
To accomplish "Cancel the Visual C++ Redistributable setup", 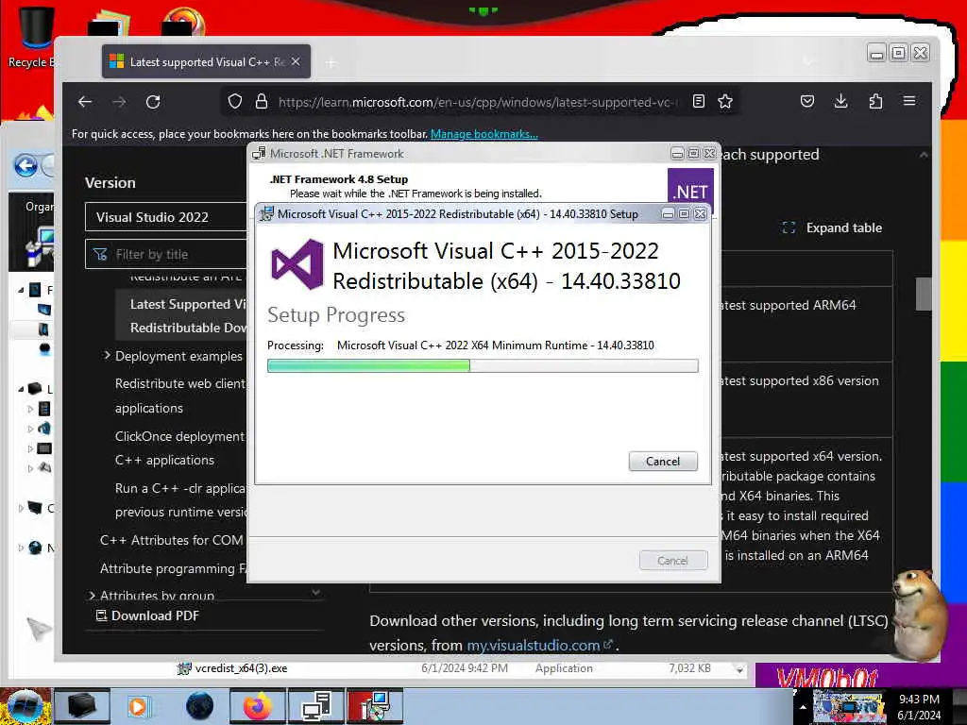I will coord(663,461).
